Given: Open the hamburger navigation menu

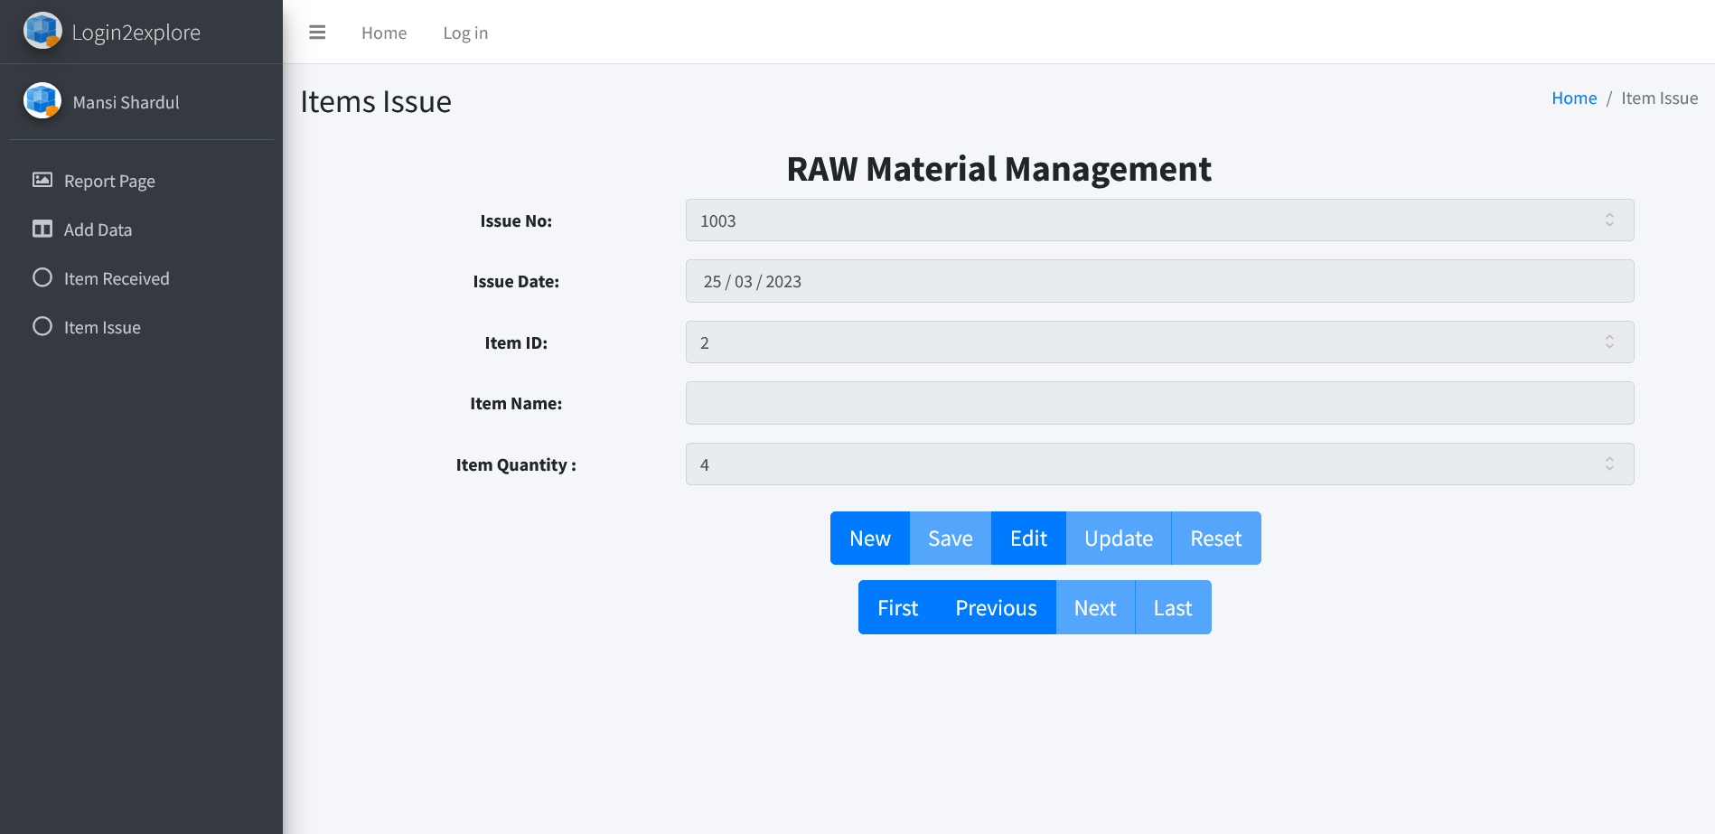Looking at the screenshot, I should 317,32.
